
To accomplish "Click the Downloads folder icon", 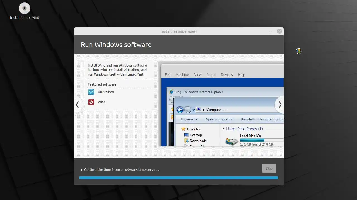I will tap(186, 141).
